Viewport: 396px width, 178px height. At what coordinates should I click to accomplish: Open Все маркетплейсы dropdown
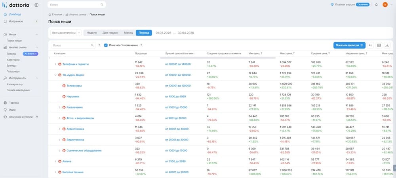[x=66, y=33]
